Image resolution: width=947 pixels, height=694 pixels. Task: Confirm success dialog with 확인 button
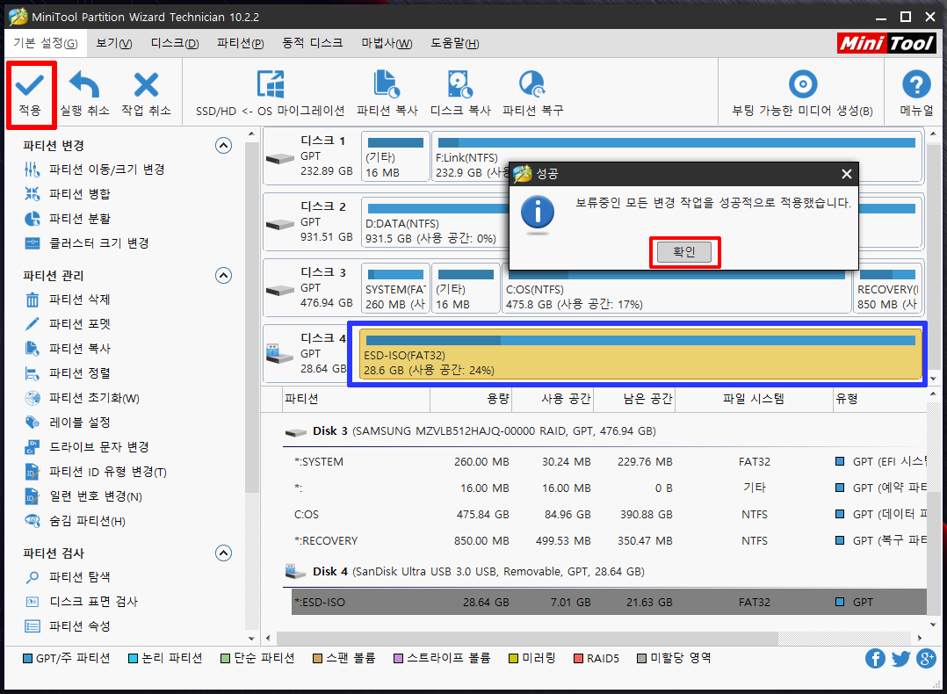coord(684,252)
